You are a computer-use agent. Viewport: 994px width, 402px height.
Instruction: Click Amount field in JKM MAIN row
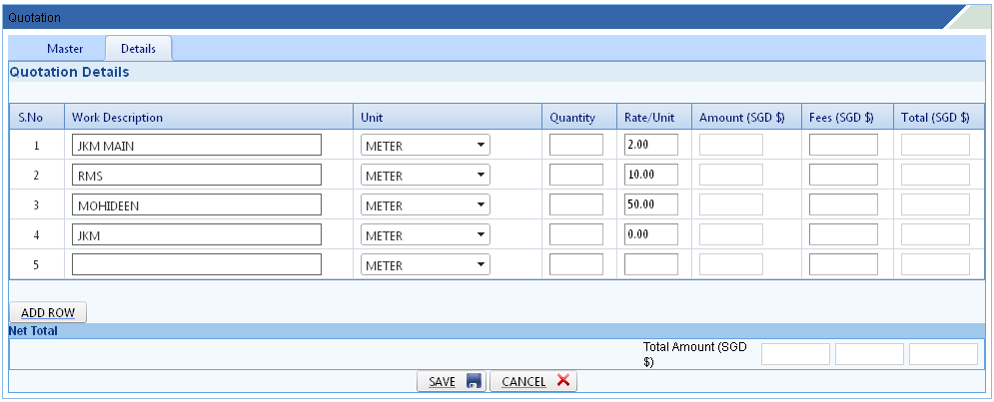(731, 145)
